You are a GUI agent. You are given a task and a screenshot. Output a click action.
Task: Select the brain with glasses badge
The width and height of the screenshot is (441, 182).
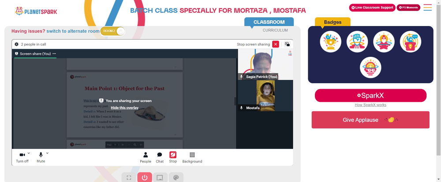tap(370, 67)
